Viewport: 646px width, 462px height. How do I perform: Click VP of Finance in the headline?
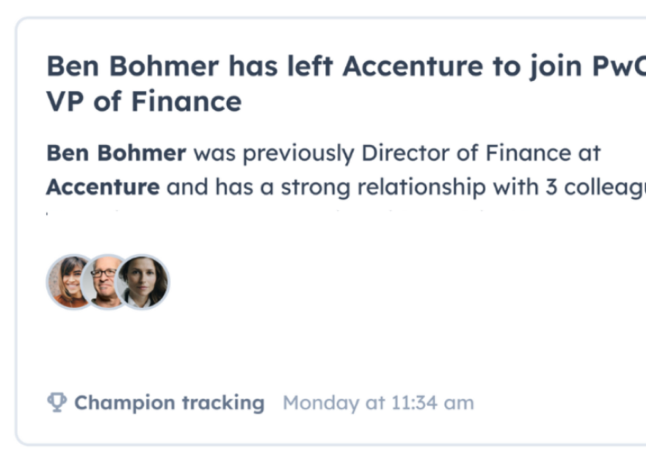point(144,101)
